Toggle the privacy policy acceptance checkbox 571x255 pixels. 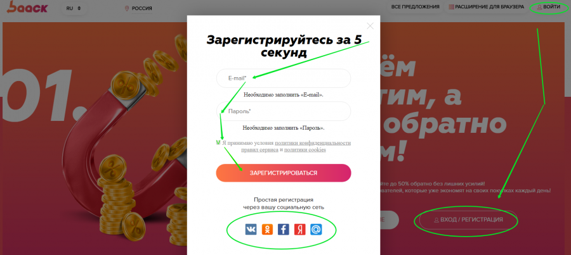pyautogui.click(x=218, y=142)
